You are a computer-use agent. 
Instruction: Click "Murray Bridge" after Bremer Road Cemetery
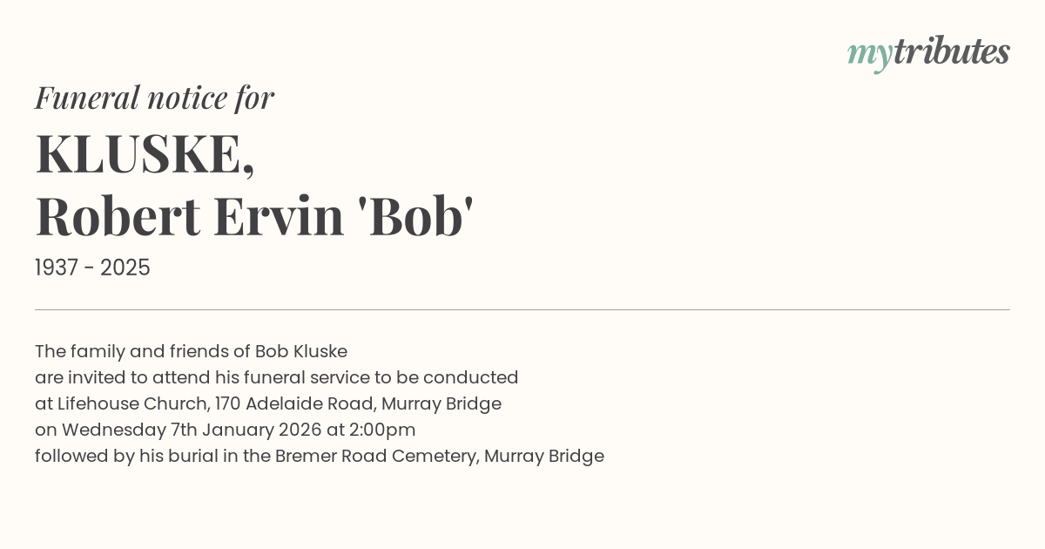coord(544,456)
